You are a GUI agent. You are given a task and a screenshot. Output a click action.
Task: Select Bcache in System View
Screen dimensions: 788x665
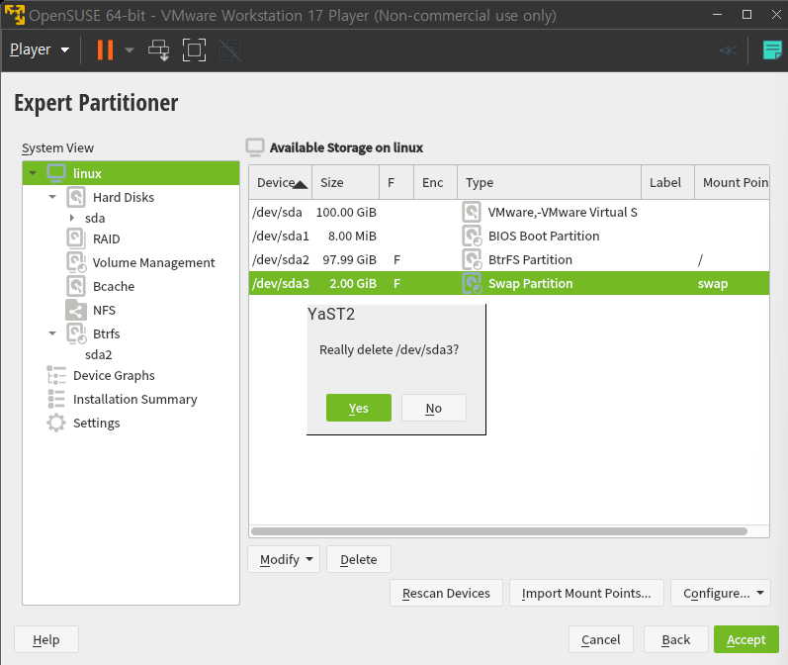click(114, 286)
